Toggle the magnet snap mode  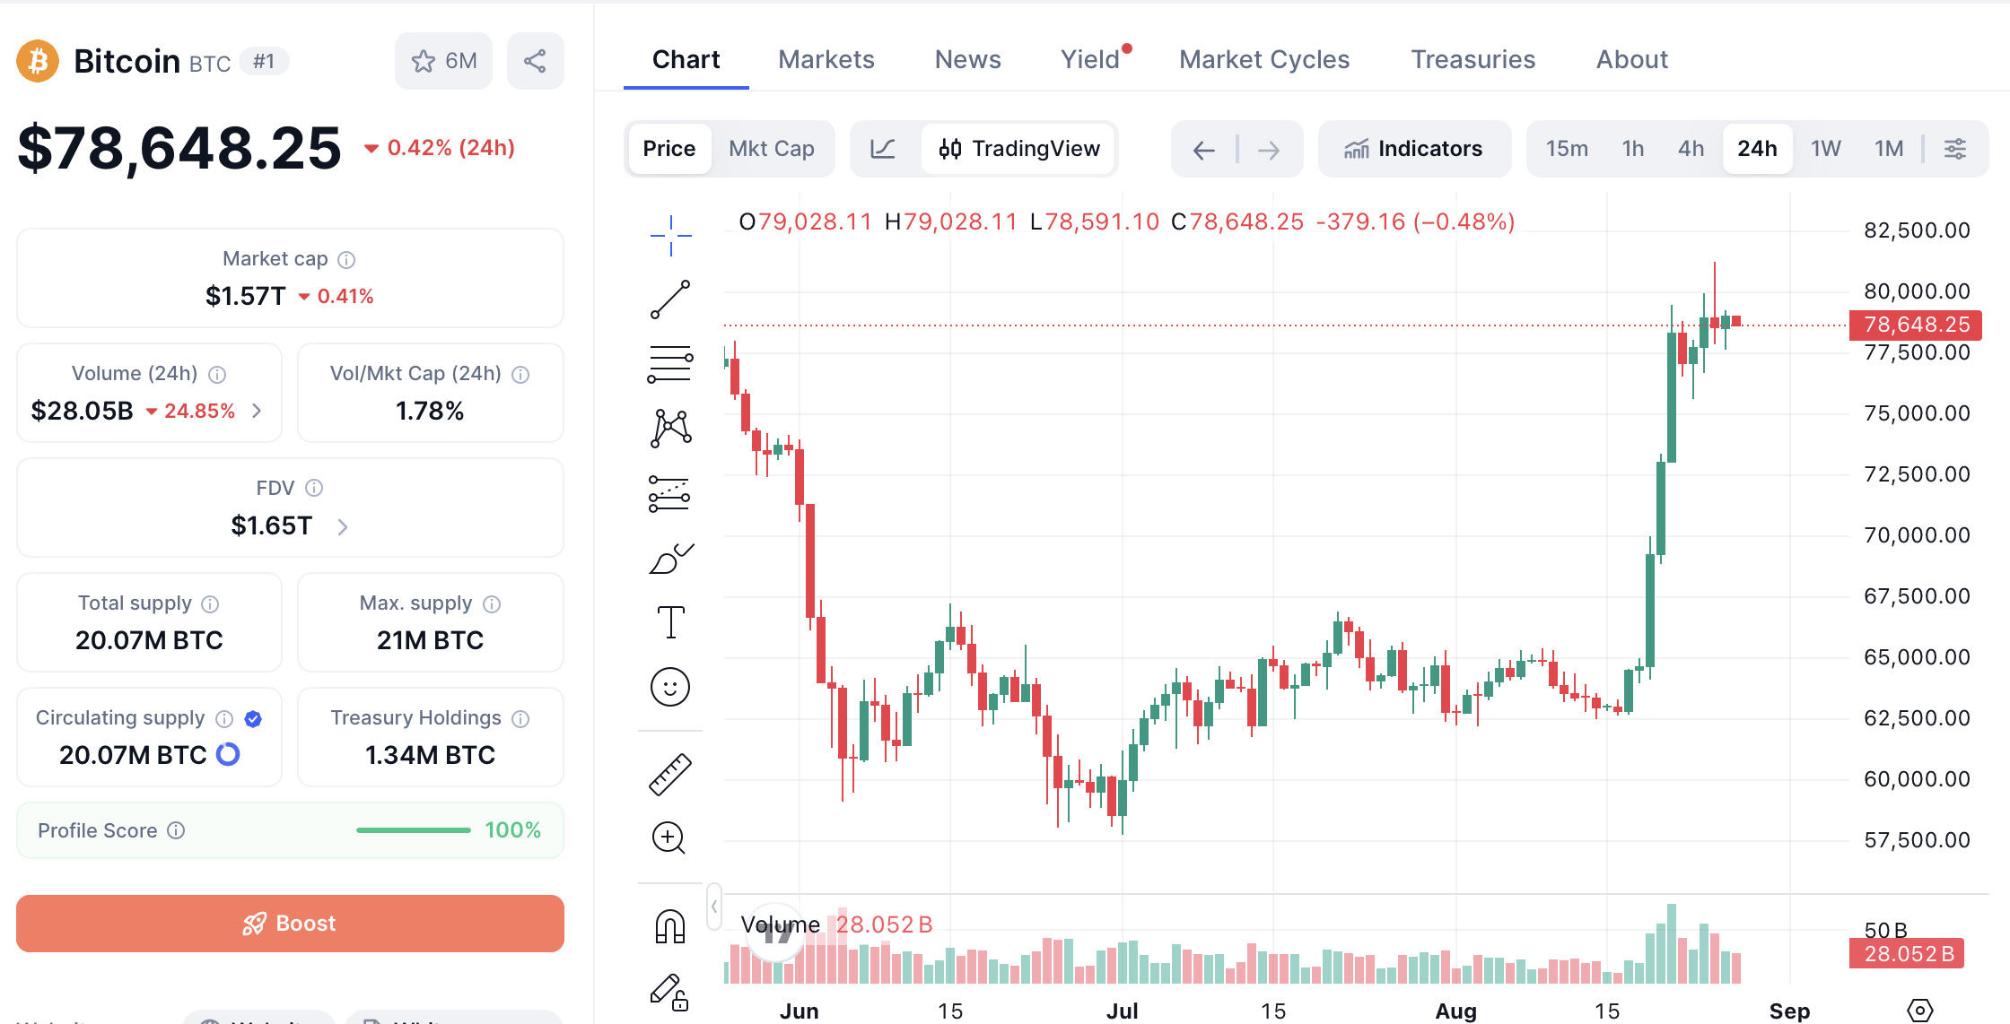click(670, 926)
